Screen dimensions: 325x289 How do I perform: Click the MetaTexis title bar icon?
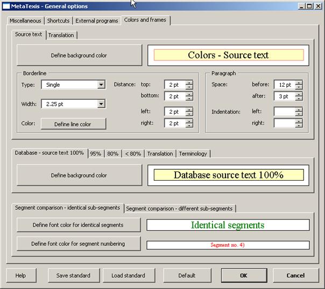[6, 6]
